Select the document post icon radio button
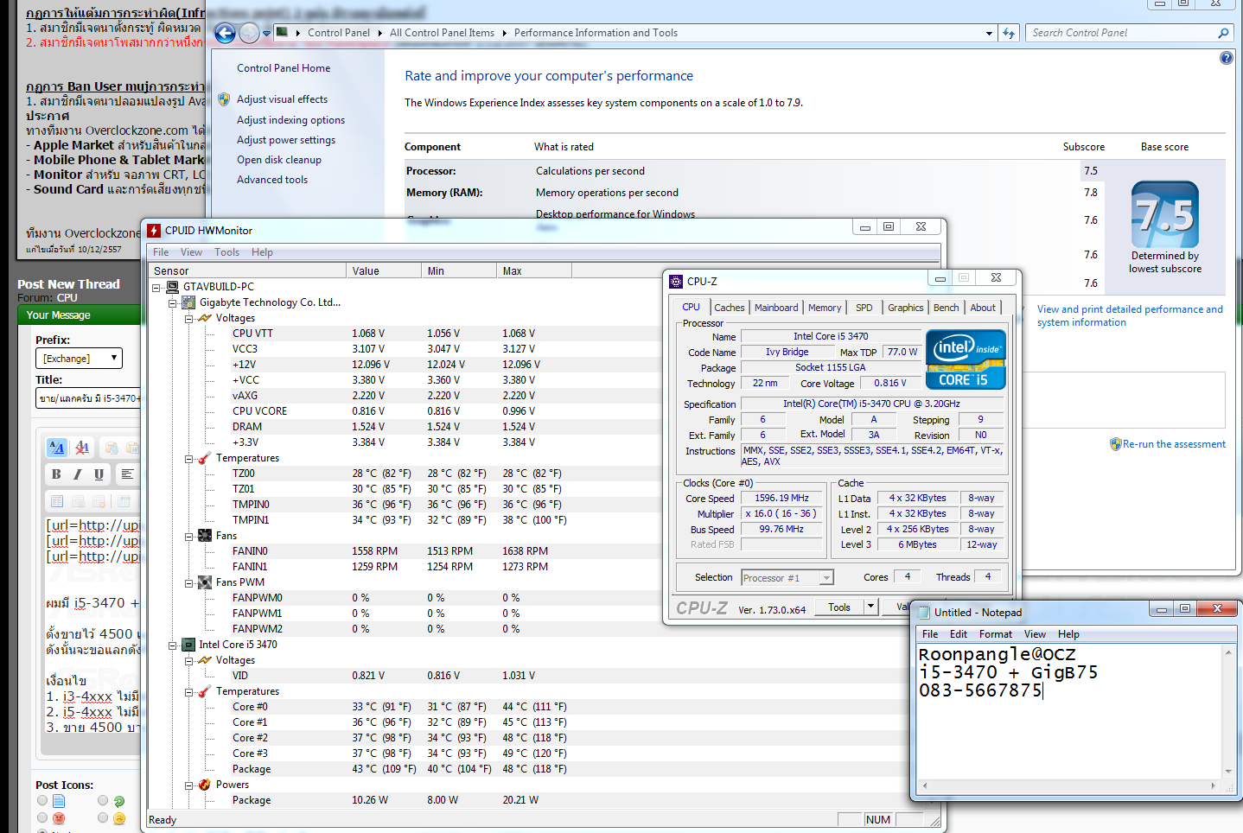The image size is (1243, 833). 42,801
